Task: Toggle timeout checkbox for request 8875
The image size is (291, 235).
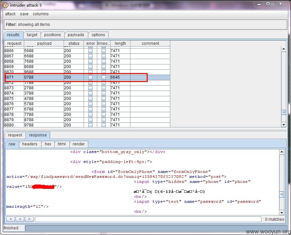Action: [104, 99]
